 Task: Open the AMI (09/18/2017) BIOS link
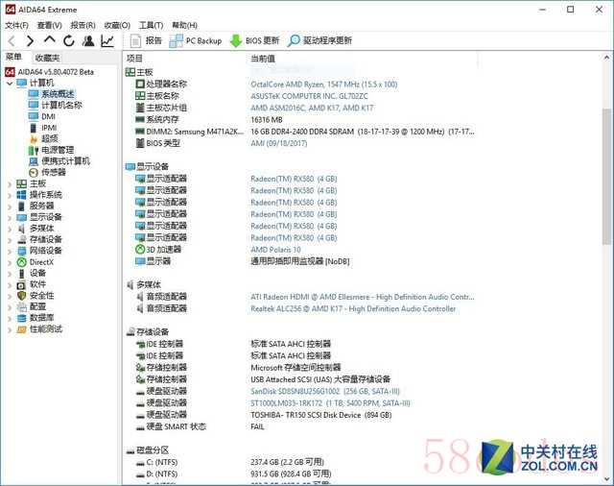279,143
